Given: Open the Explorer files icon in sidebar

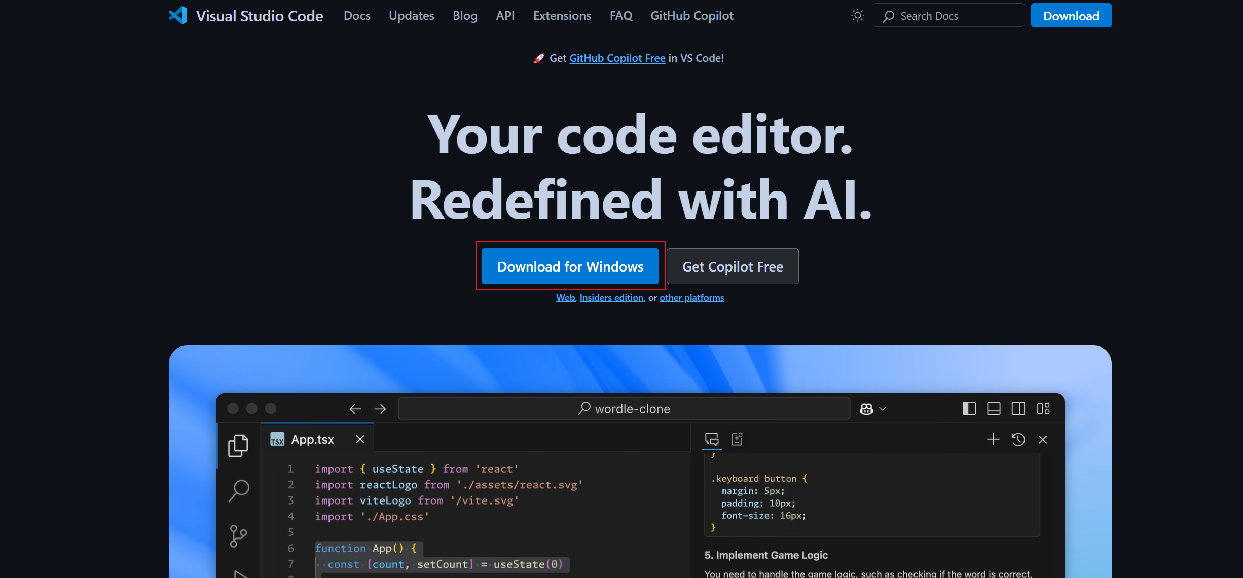Looking at the screenshot, I should pos(238,445).
